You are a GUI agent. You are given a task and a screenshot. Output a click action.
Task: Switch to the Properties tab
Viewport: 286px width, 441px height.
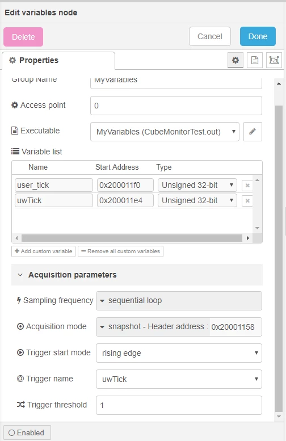(x=58, y=61)
